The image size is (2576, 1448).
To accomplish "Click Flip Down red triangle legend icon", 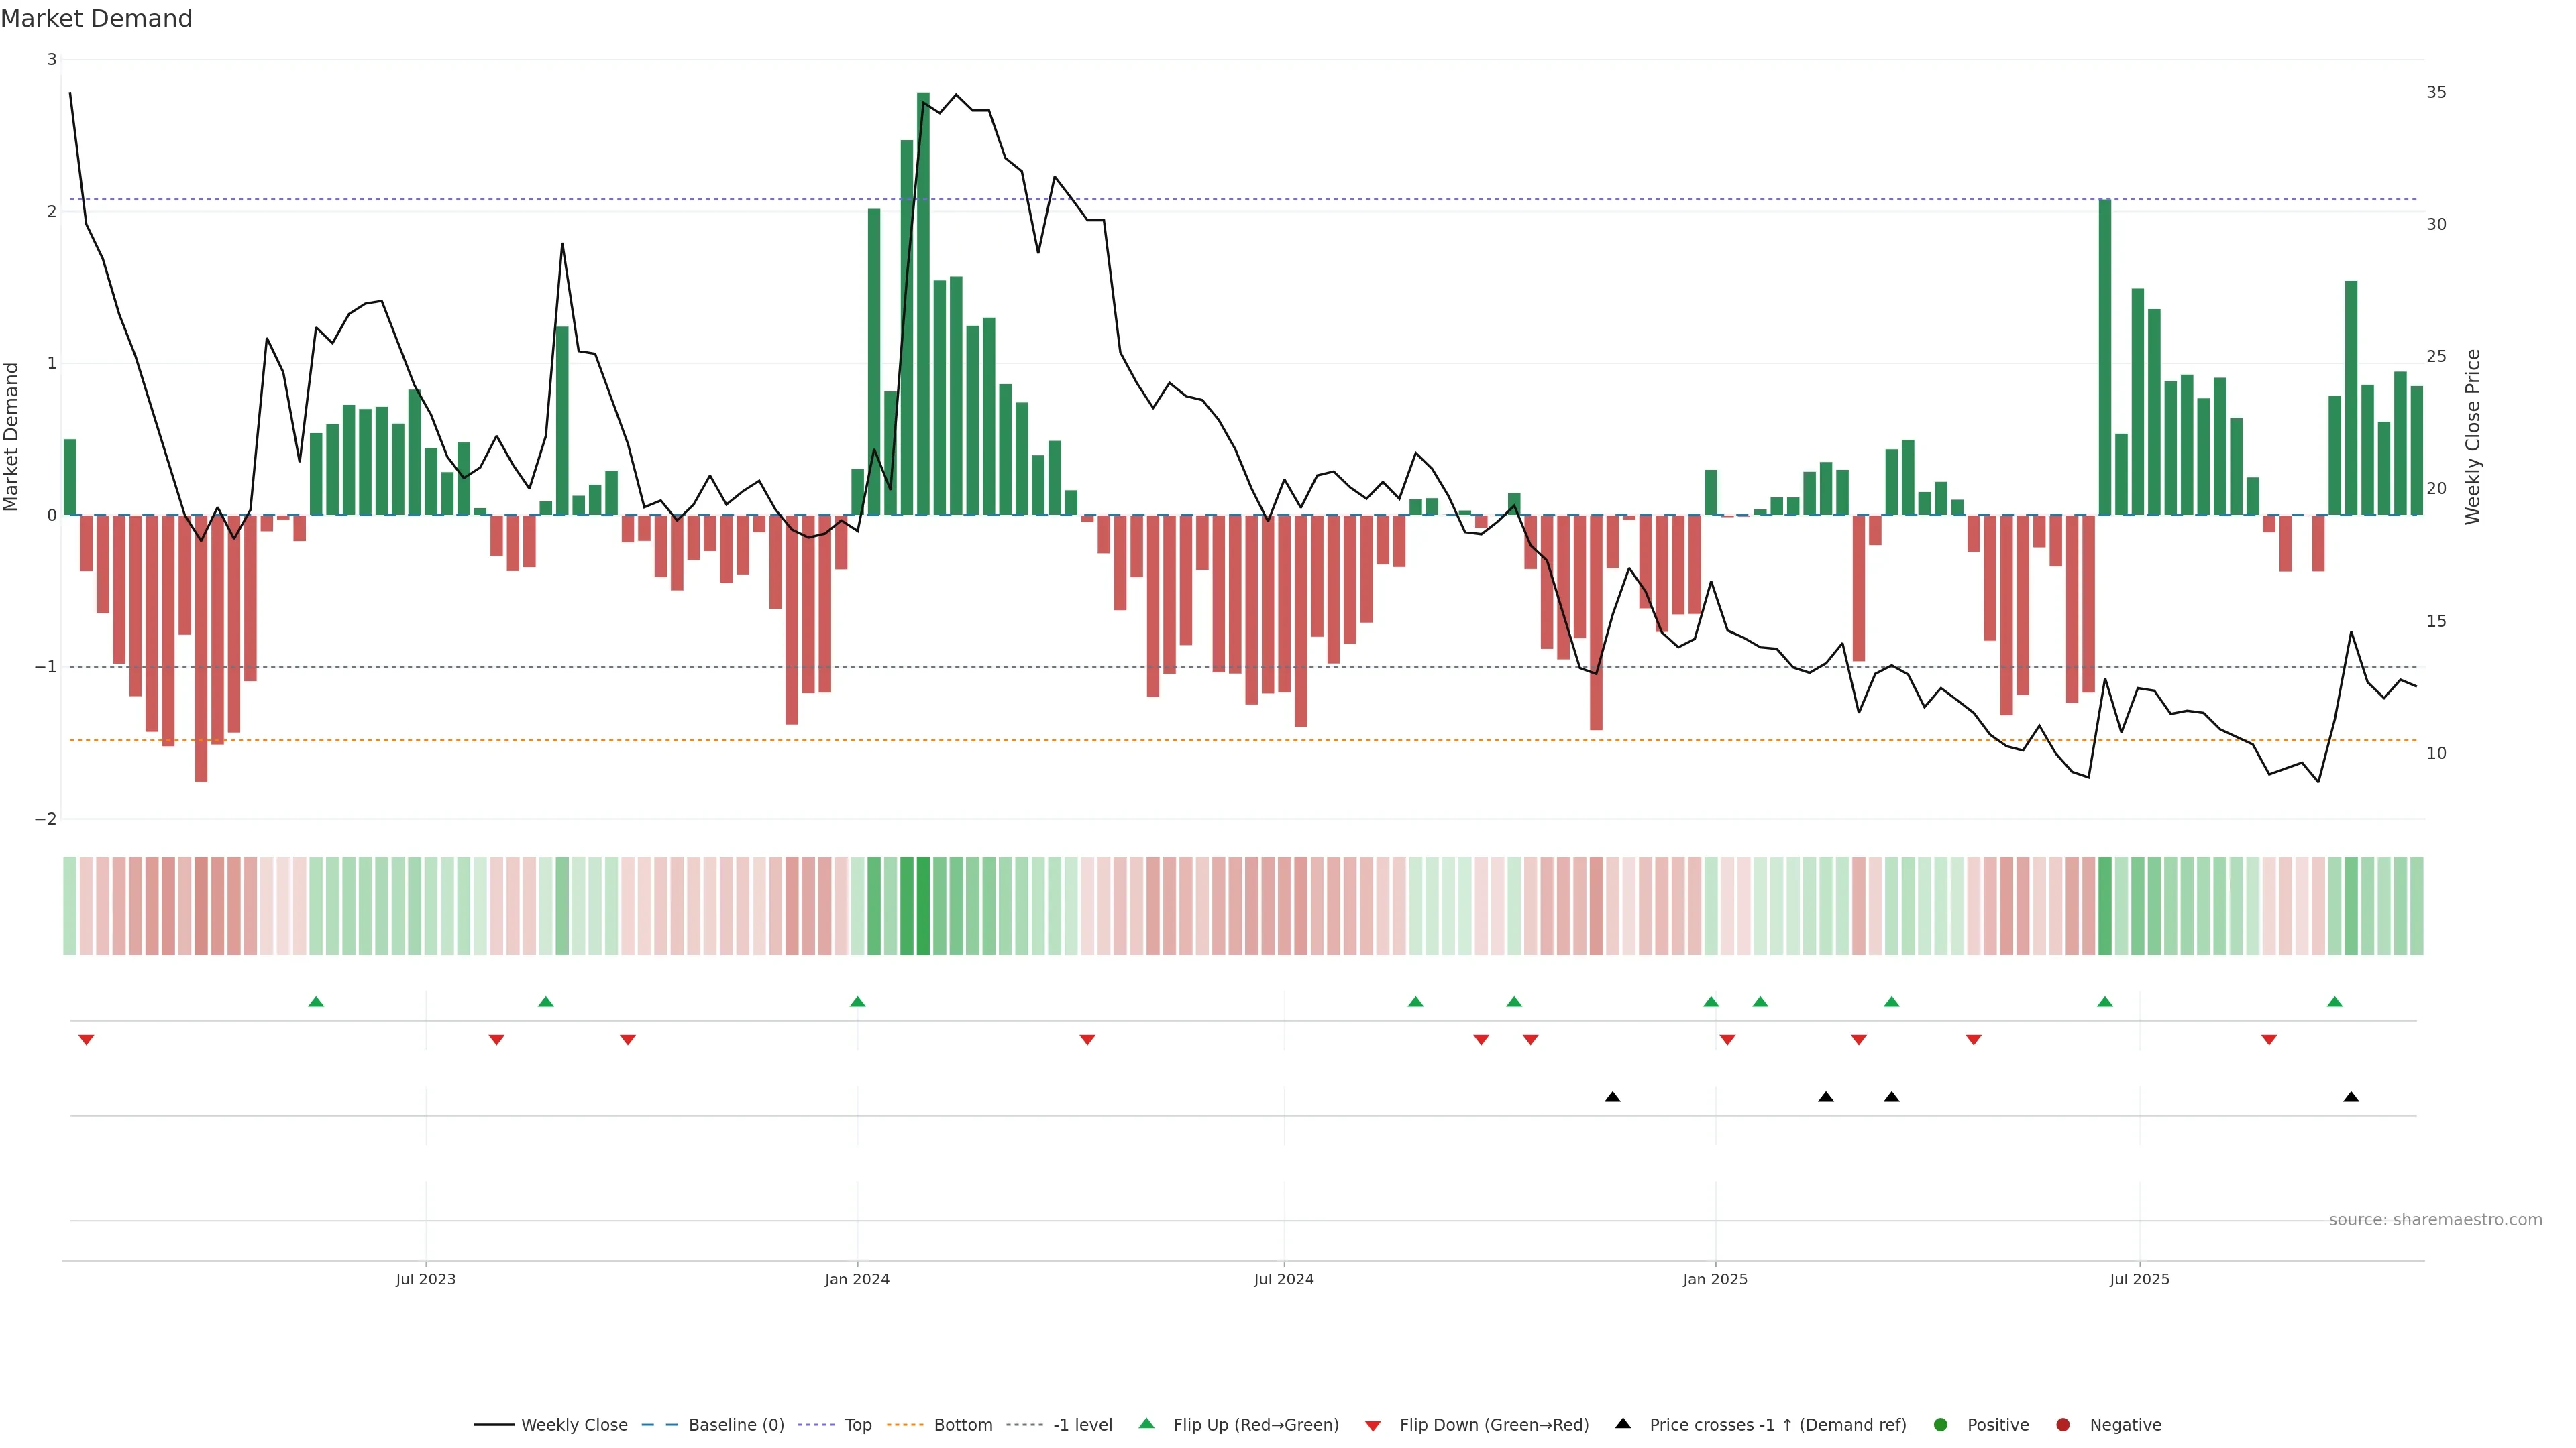I will [1373, 1426].
